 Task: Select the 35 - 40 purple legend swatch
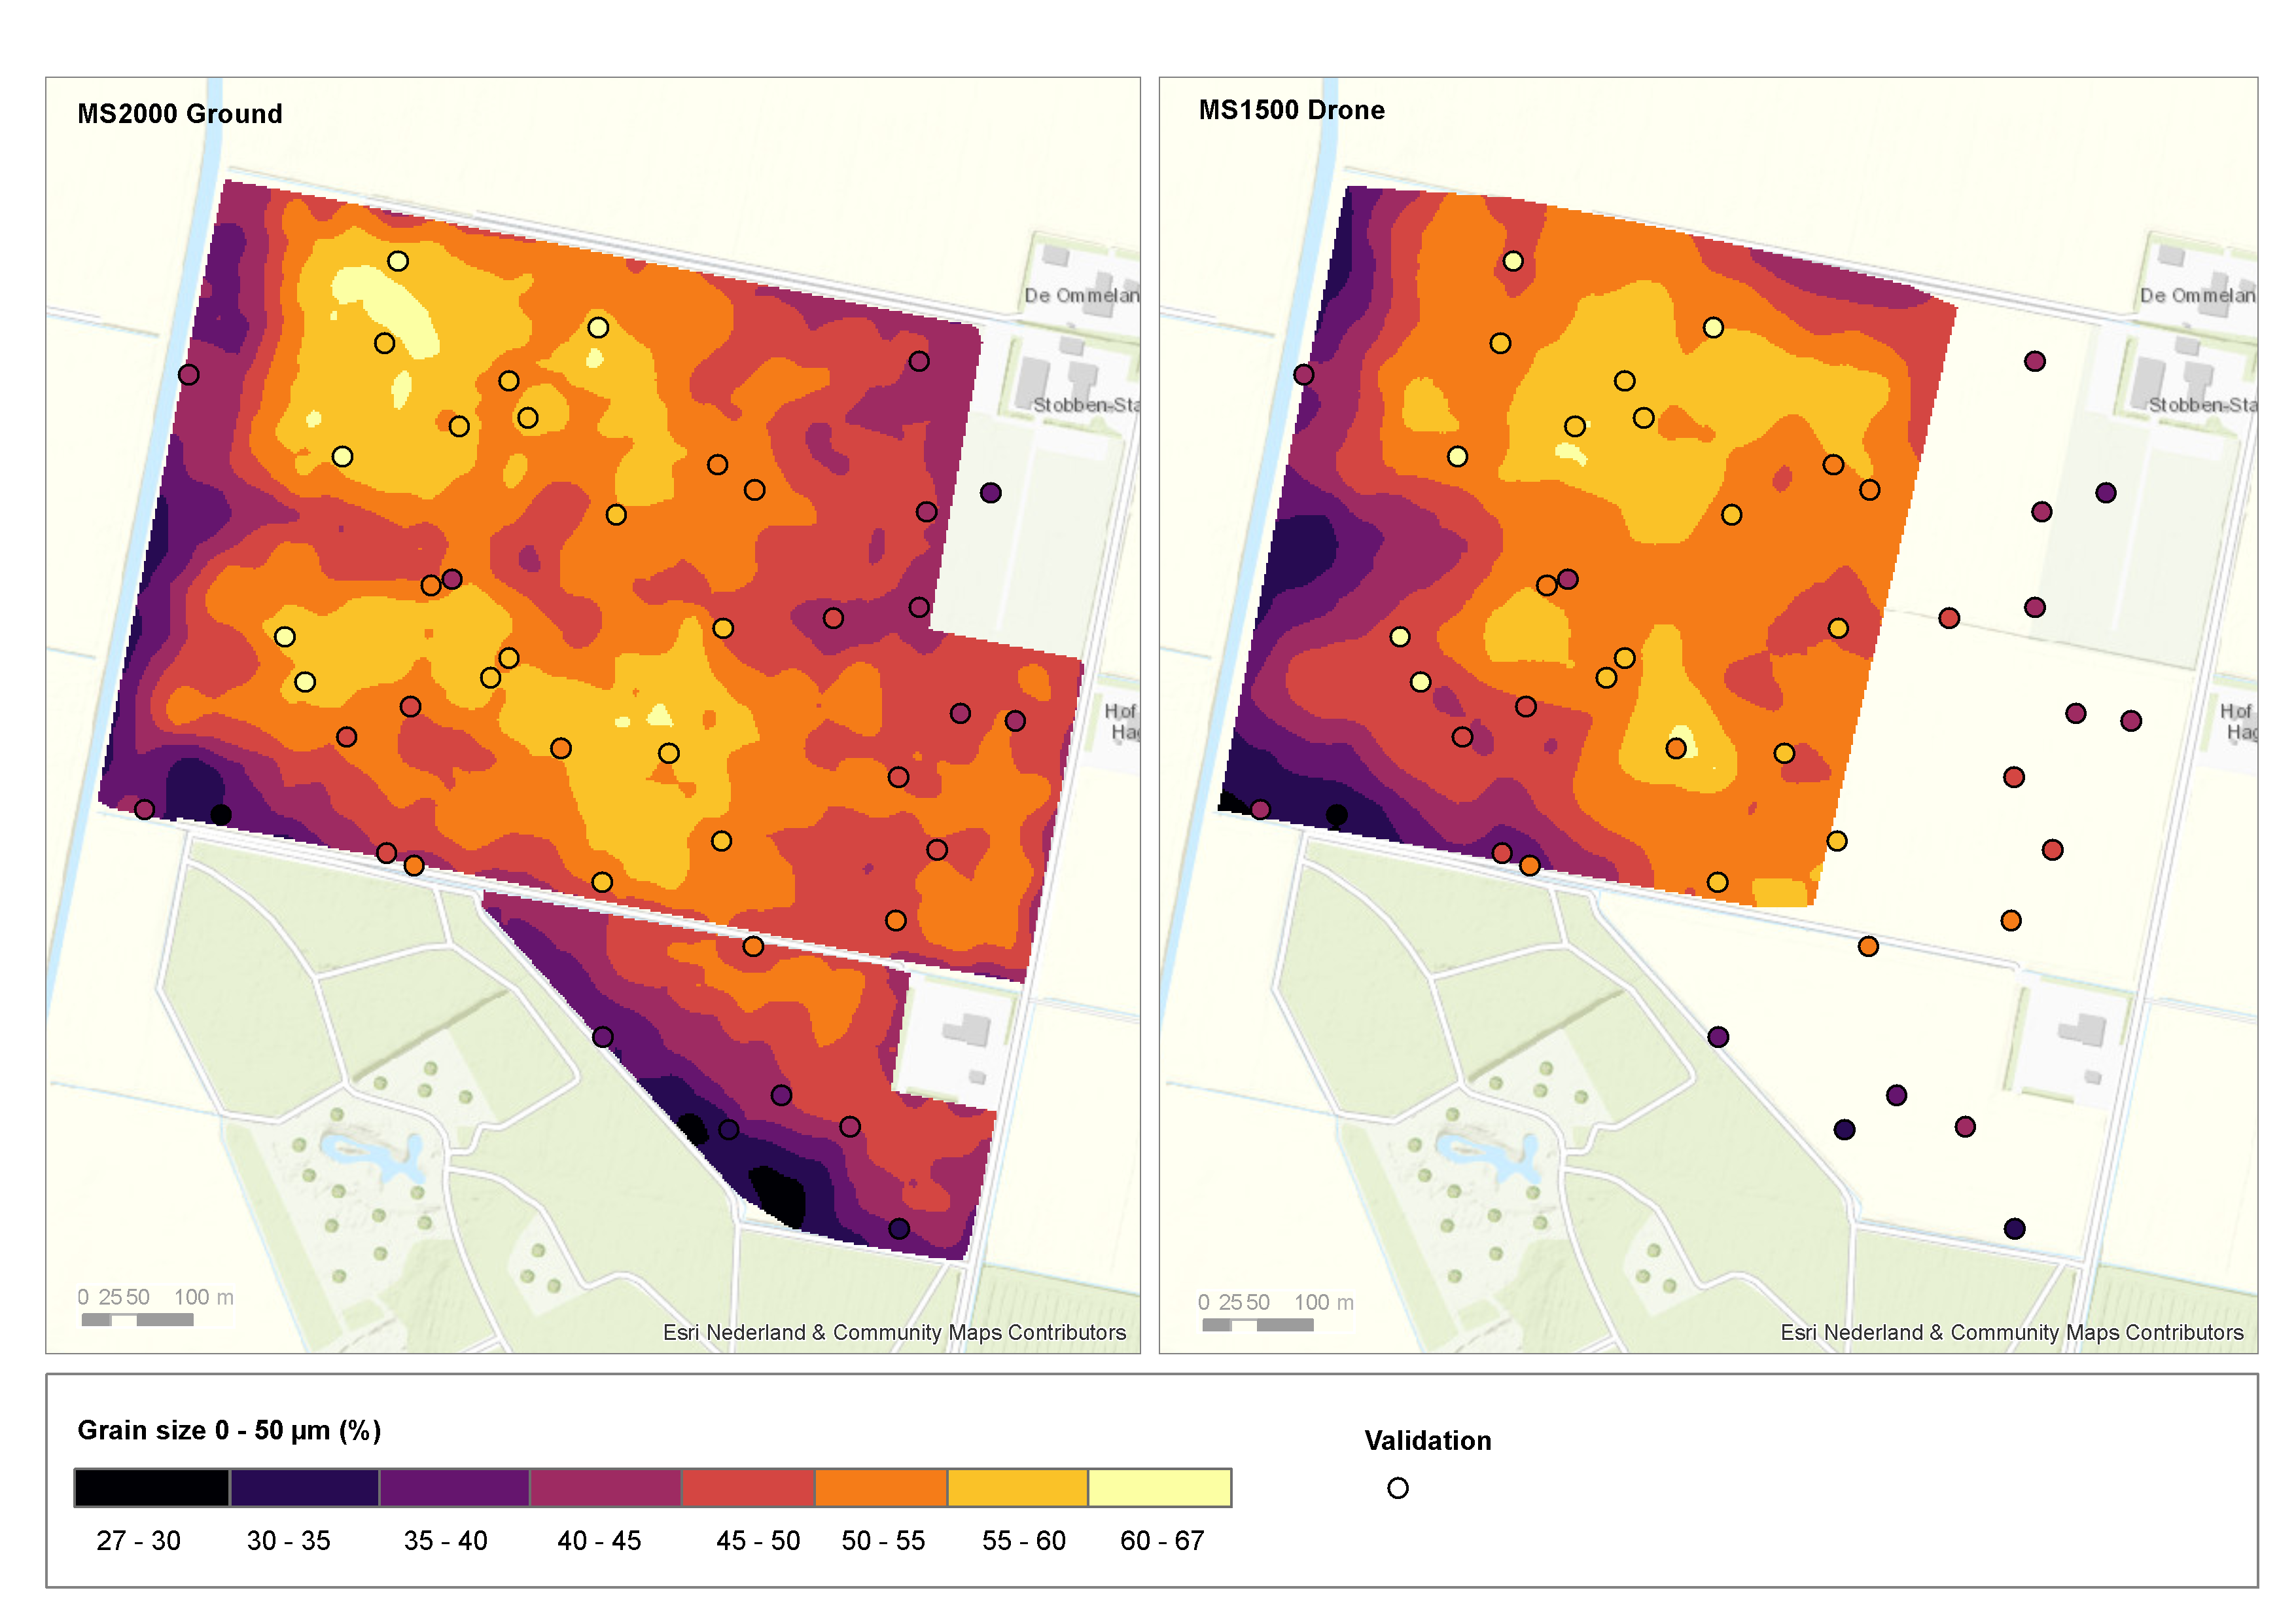[x=454, y=1487]
